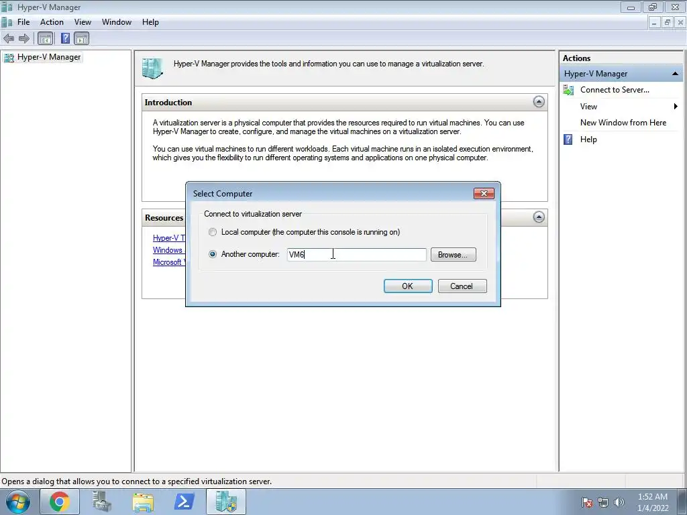This screenshot has width=687, height=515.
Task: Open PowerShell from the taskbar
Action: tap(184, 502)
